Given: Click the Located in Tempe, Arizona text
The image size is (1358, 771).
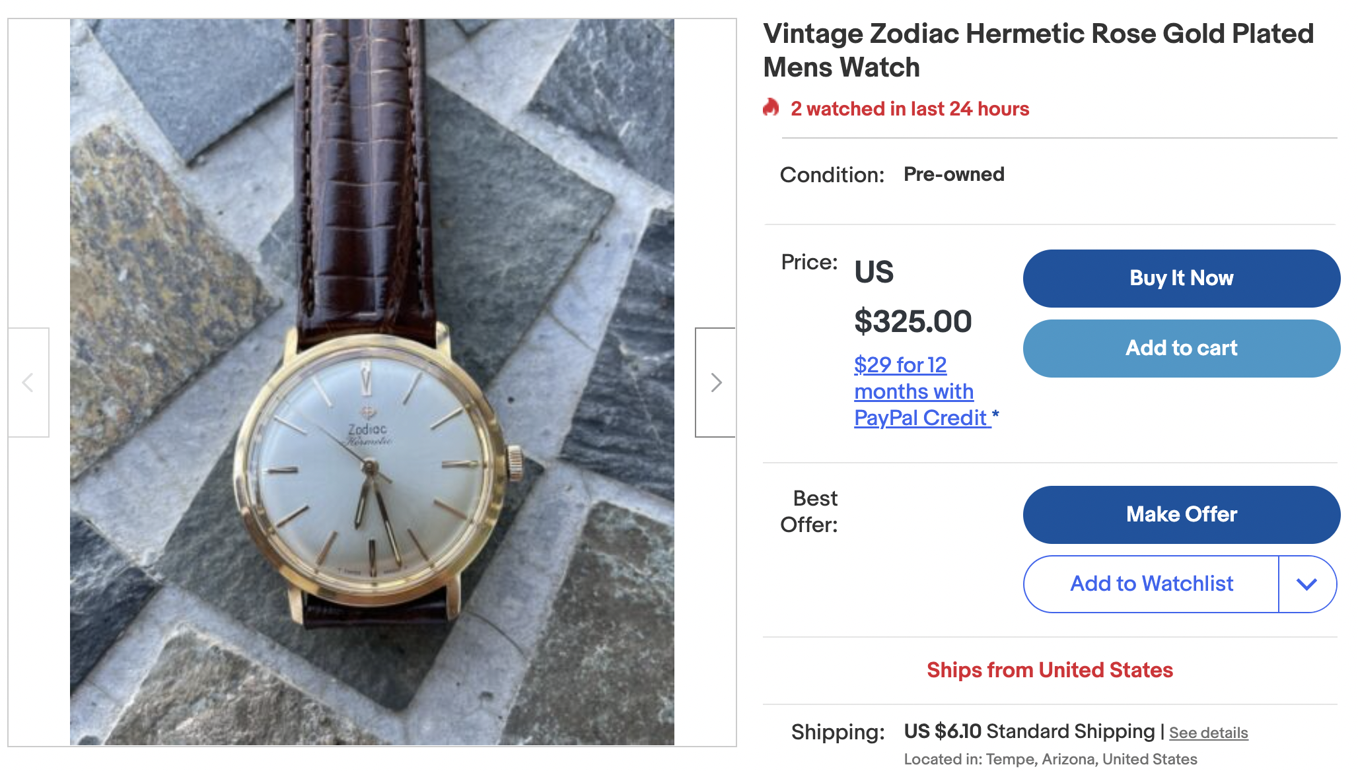Looking at the screenshot, I should (1050, 759).
